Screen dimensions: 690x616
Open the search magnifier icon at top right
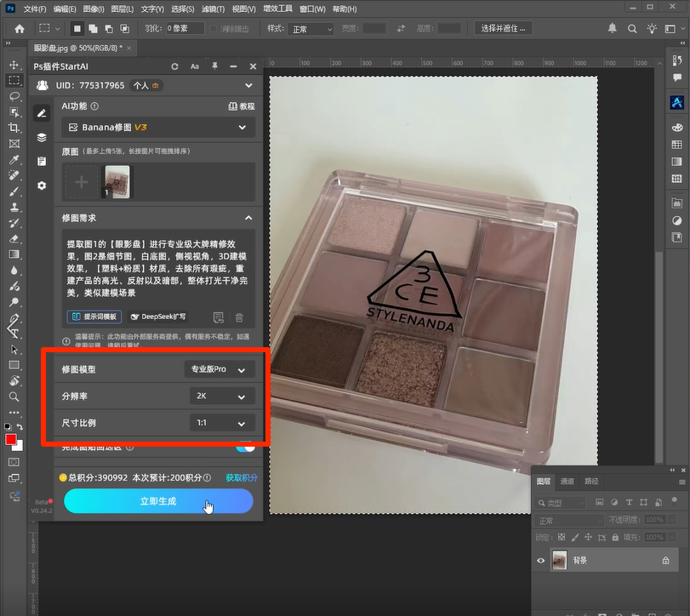pyautogui.click(x=632, y=29)
